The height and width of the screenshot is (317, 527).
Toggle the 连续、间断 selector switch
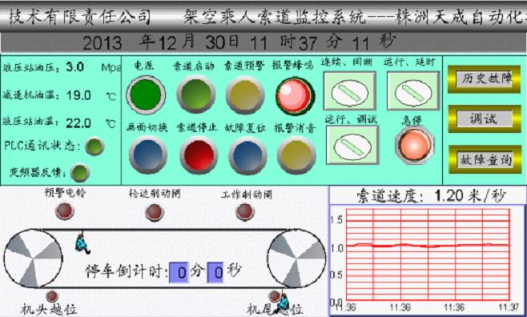click(x=349, y=91)
